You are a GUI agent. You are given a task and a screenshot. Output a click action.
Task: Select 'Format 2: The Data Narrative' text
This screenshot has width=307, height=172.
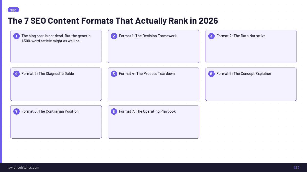coord(241,36)
